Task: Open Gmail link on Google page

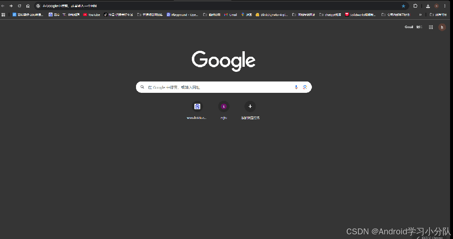Action: [x=409, y=27]
